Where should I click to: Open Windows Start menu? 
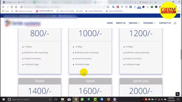point(3,99)
